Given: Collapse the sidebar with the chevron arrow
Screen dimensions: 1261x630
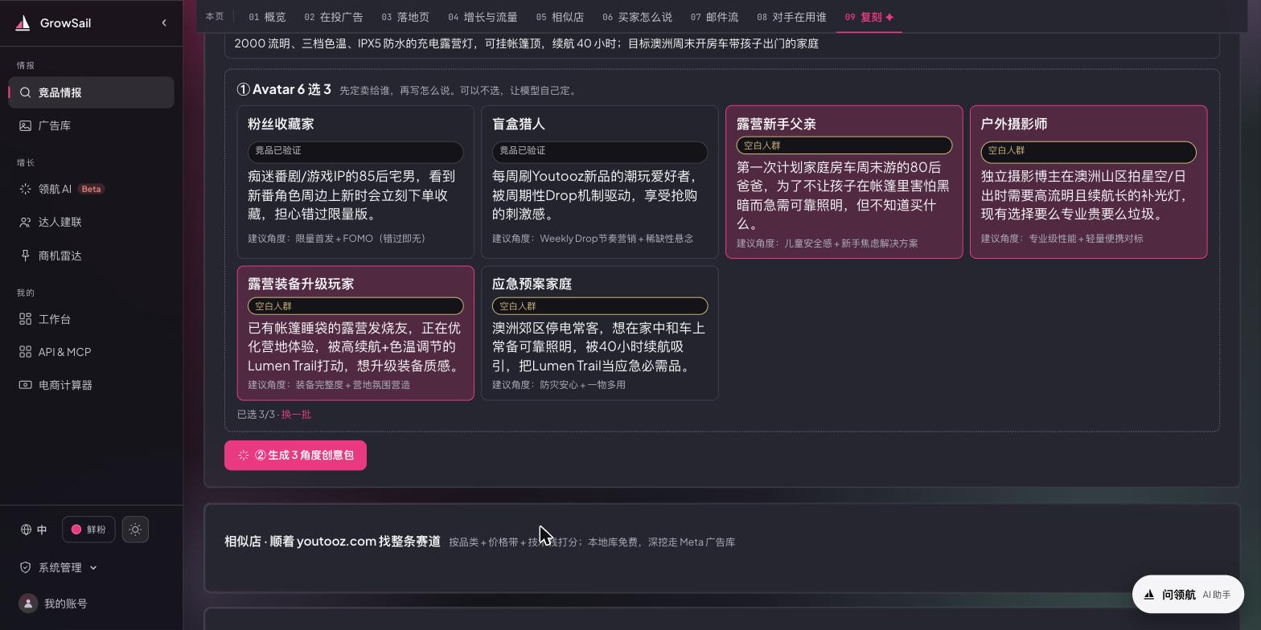Looking at the screenshot, I should tap(164, 22).
